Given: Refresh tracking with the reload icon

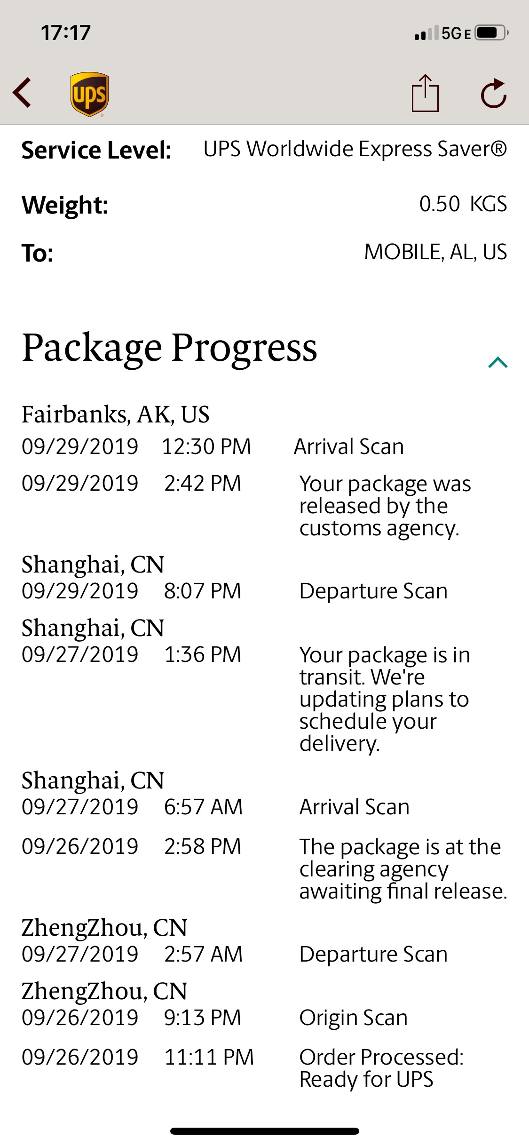Looking at the screenshot, I should pos(494,93).
